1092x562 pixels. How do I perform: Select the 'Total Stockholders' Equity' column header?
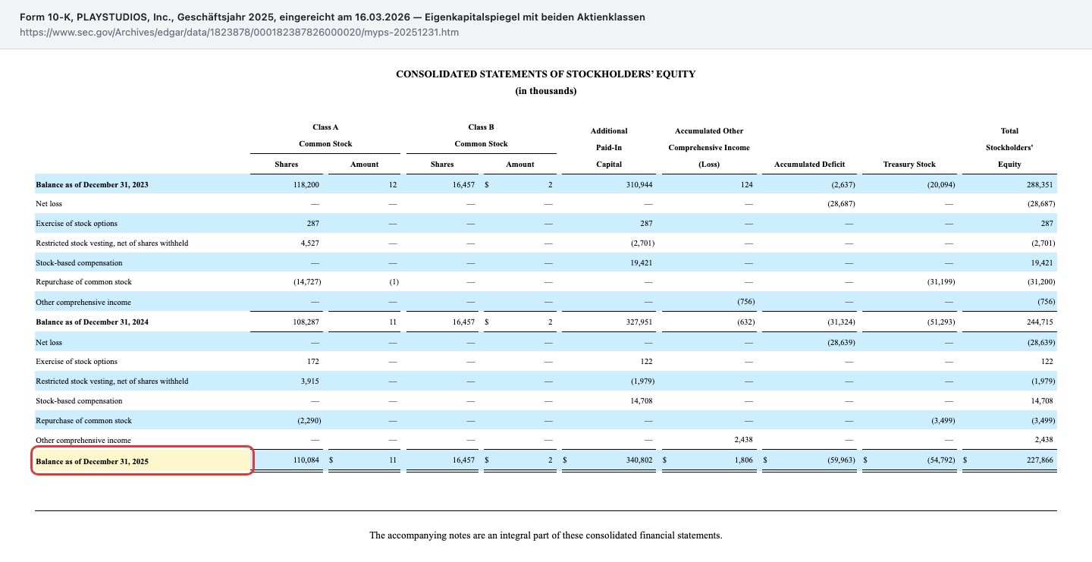[x=1009, y=147]
